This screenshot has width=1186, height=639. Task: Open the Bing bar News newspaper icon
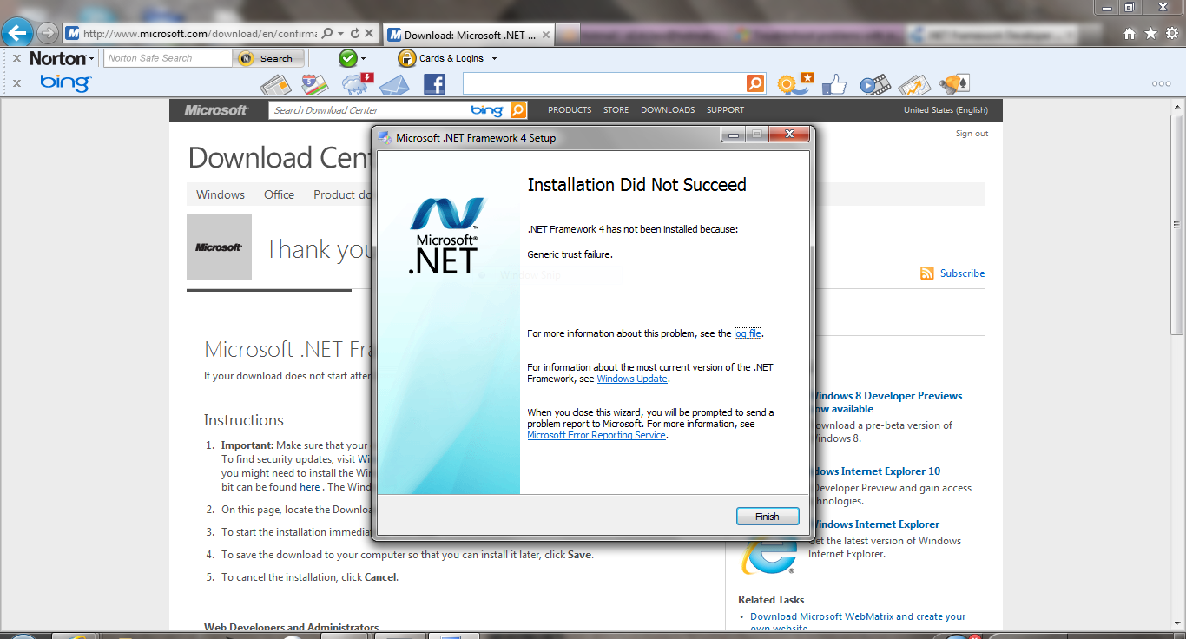pos(275,84)
